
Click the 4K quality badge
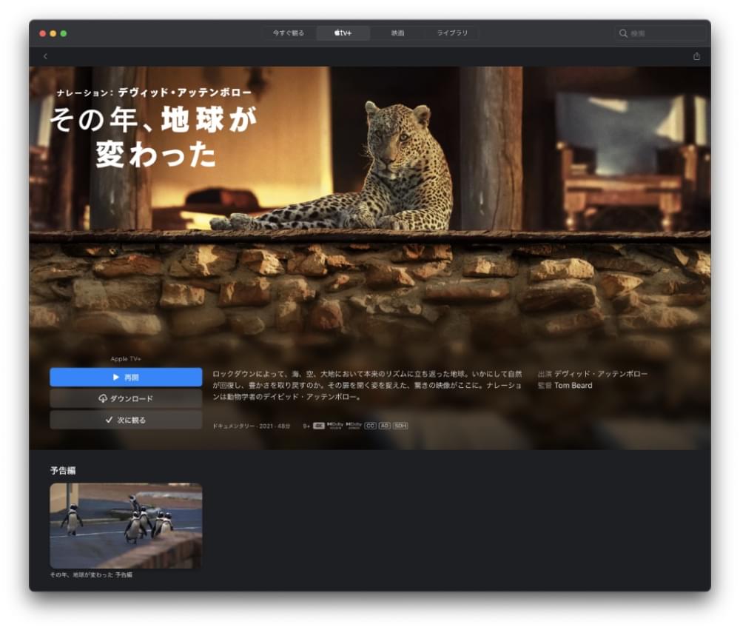(x=319, y=426)
